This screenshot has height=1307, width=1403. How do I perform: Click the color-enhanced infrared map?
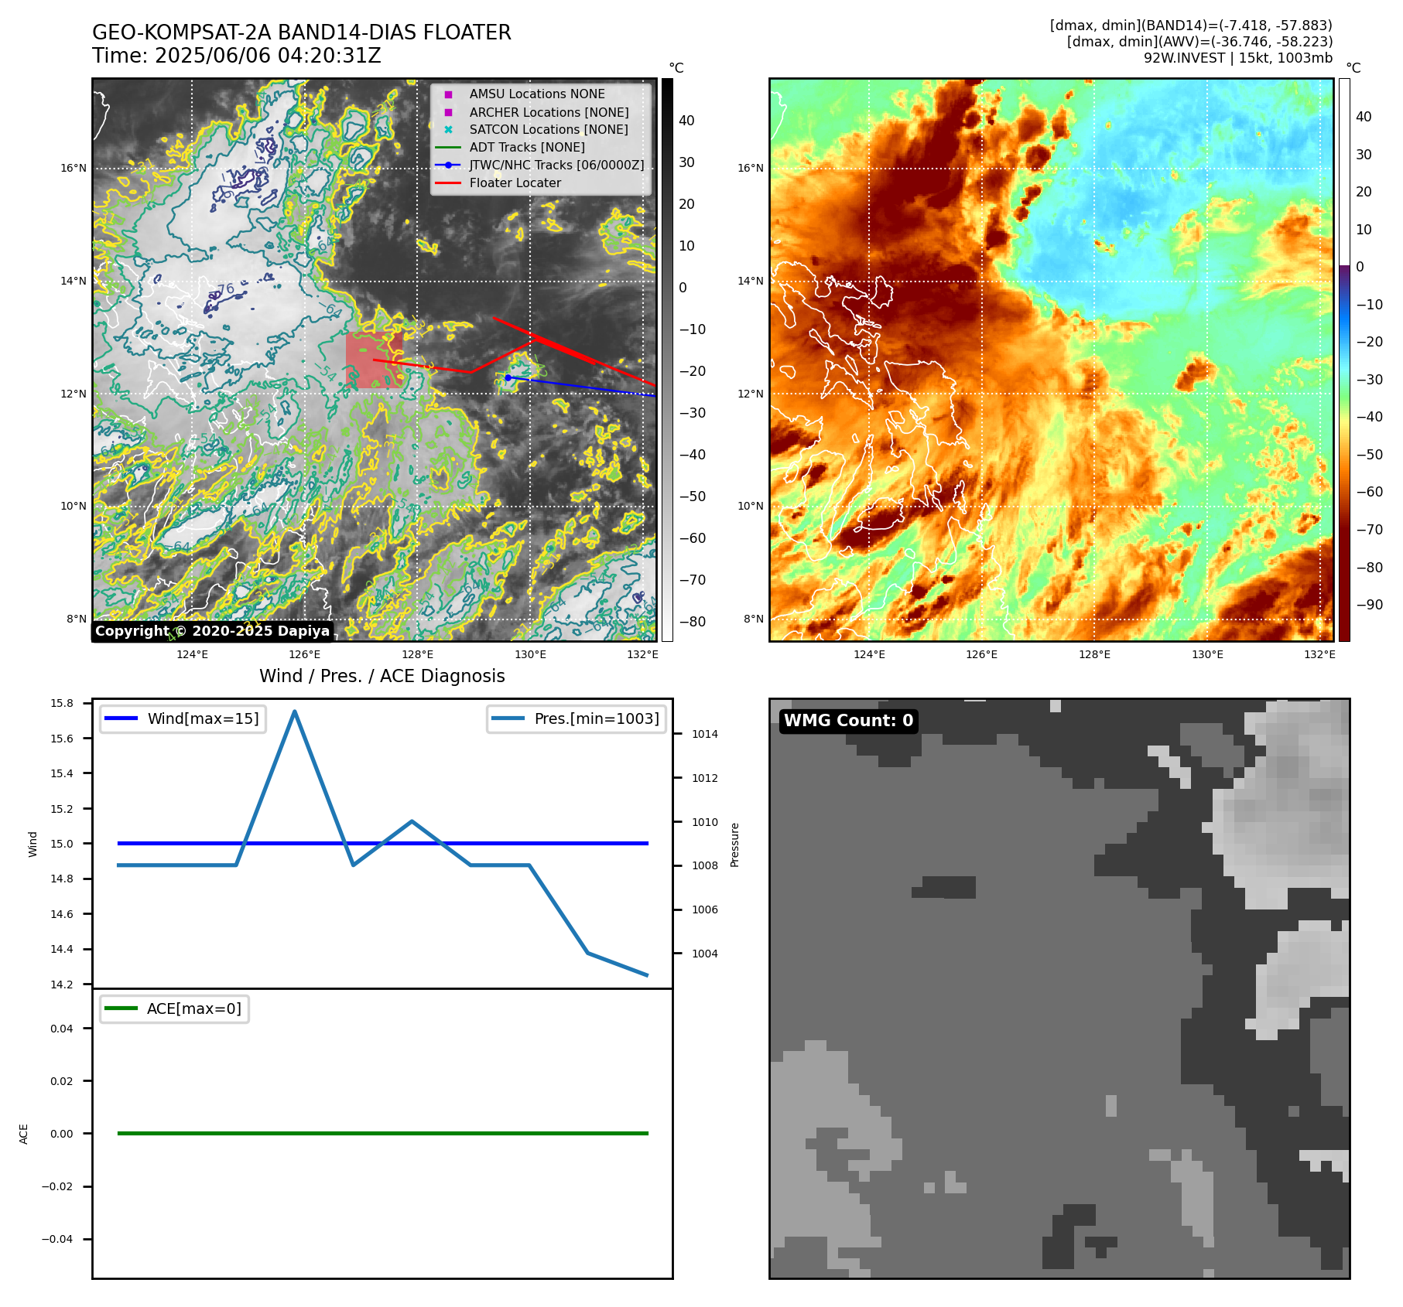click(1051, 360)
